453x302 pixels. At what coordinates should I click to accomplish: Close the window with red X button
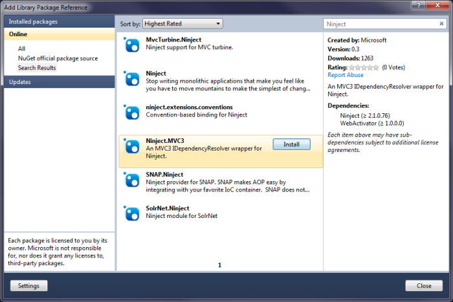[x=437, y=5]
